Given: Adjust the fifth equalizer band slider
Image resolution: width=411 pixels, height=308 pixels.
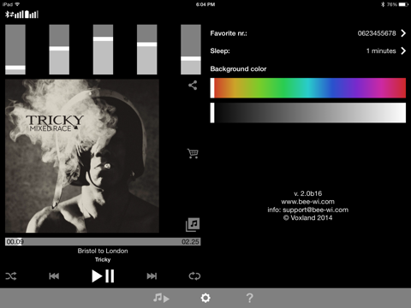Looking at the screenshot, I should point(191,50).
